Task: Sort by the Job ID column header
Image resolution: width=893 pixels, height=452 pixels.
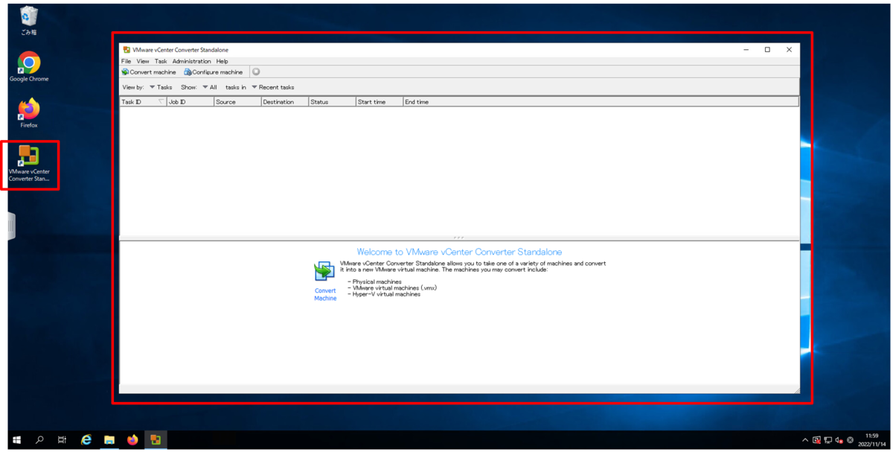Action: (x=190, y=102)
